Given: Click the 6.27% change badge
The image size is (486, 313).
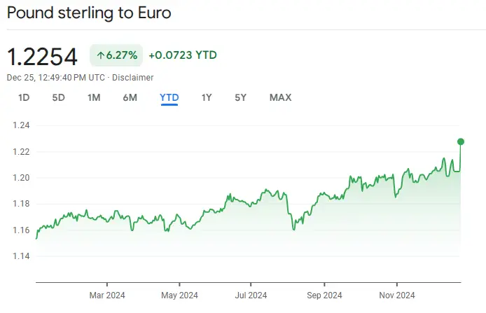Looking at the screenshot, I should click(116, 55).
